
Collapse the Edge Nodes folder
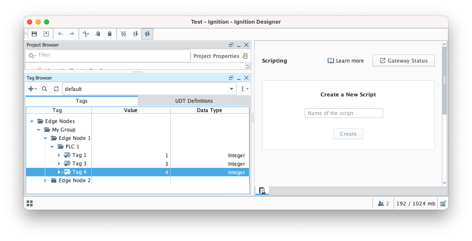[32, 121]
